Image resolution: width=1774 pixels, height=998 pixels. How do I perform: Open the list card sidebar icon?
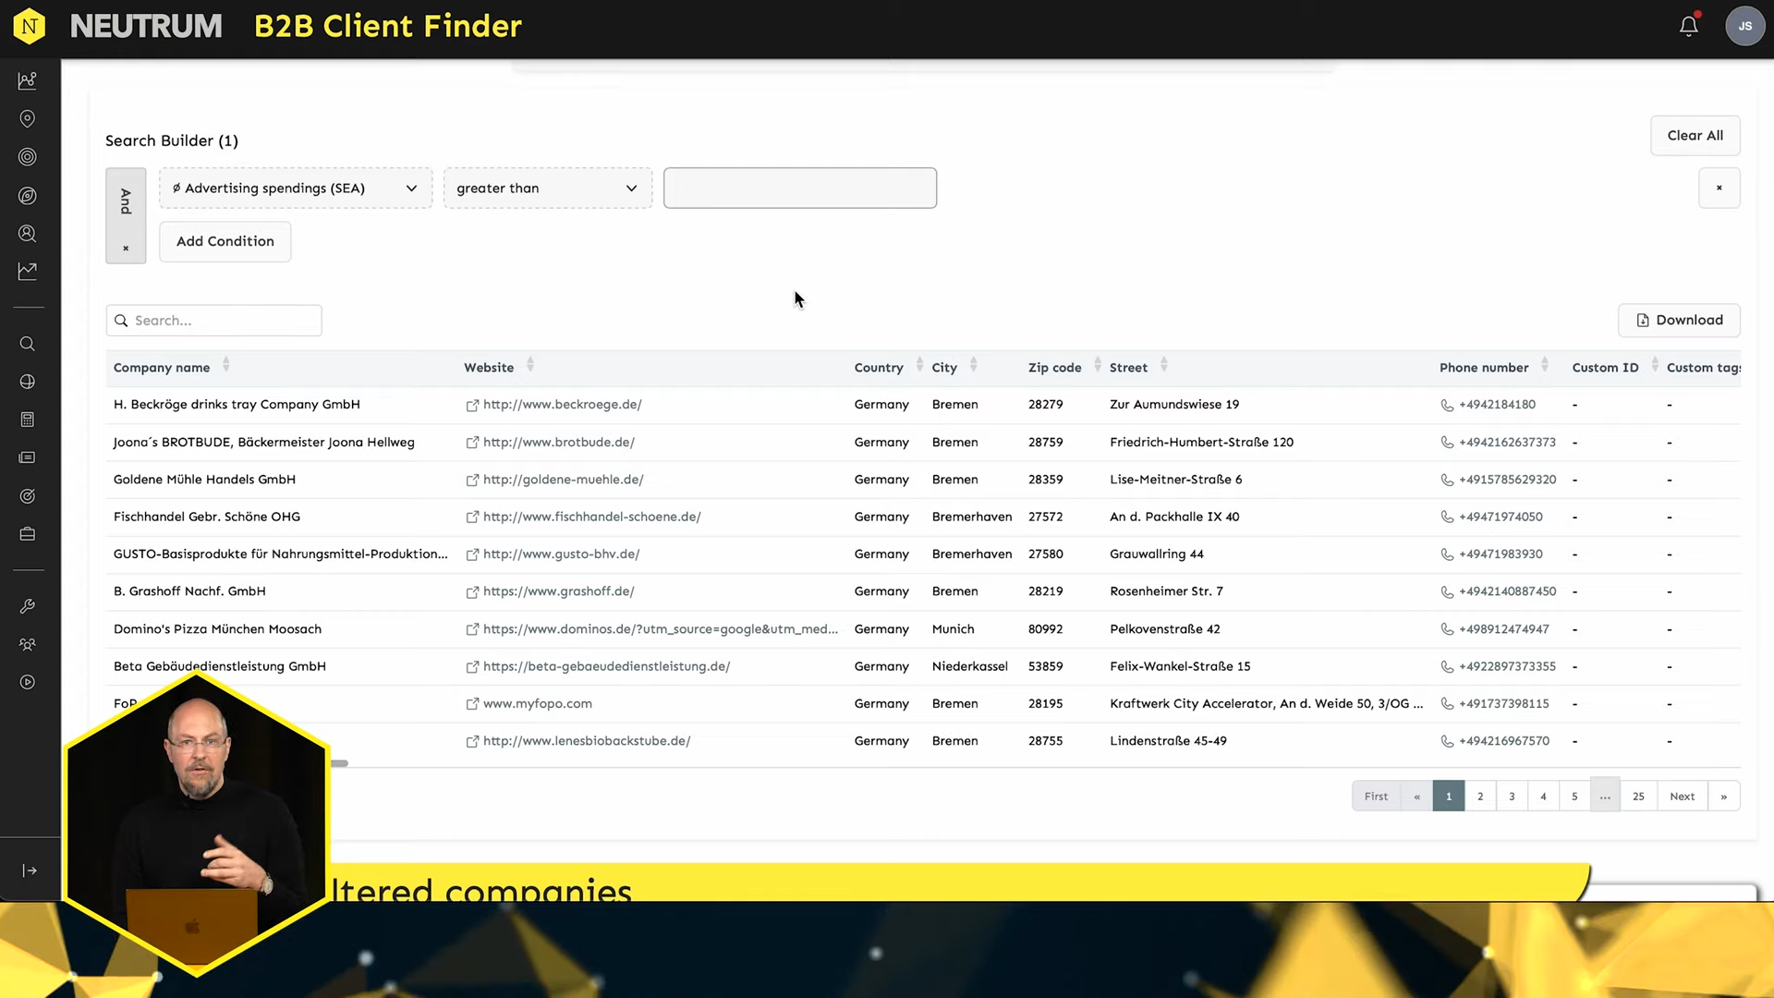click(28, 457)
